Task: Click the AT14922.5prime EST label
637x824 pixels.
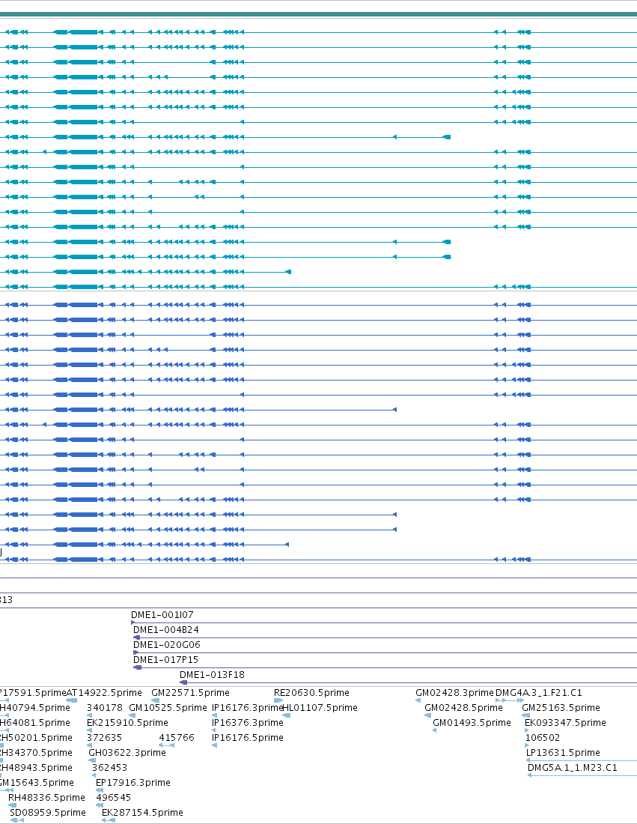Action: coord(104,693)
